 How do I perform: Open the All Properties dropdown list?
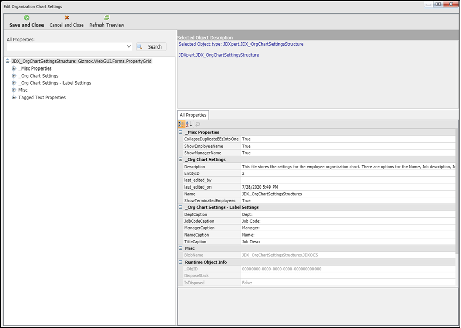pyautogui.click(x=128, y=46)
